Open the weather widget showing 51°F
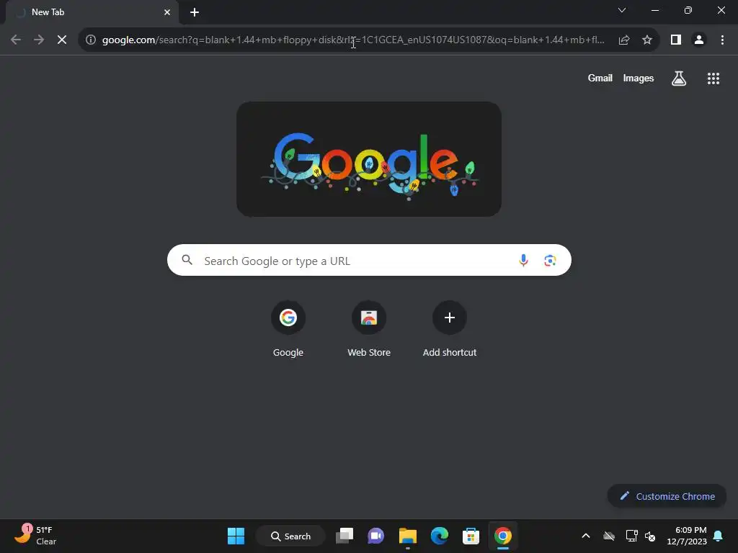The height and width of the screenshot is (553, 738). point(35,536)
